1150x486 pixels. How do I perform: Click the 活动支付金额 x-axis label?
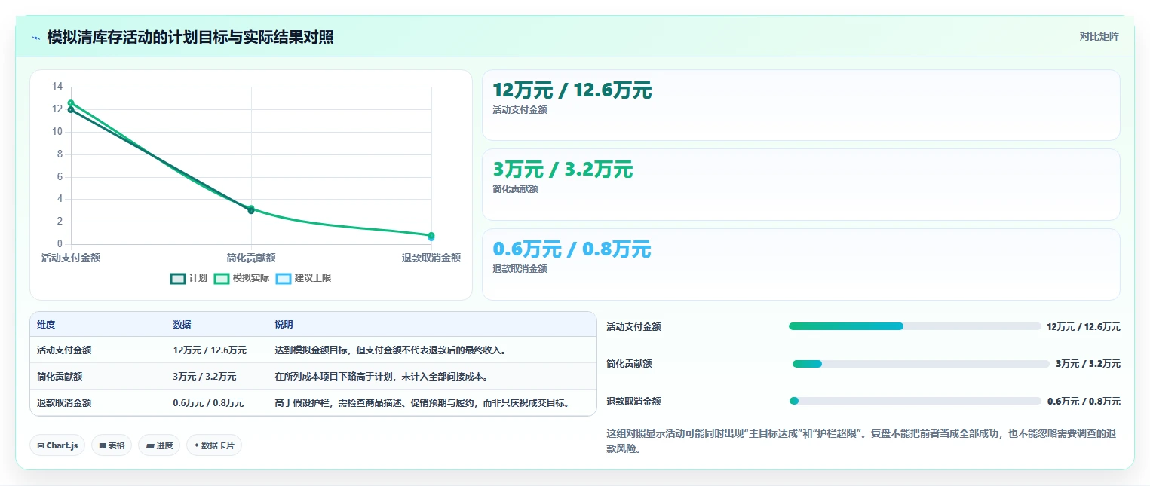pos(71,258)
